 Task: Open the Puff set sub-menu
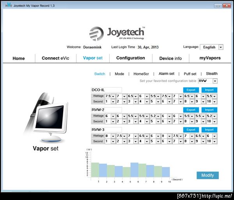(x=190, y=74)
